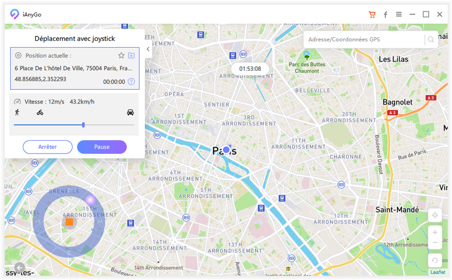The width and height of the screenshot is (452, 280).
Task: Select car driving speed icon
Action: (x=130, y=112)
